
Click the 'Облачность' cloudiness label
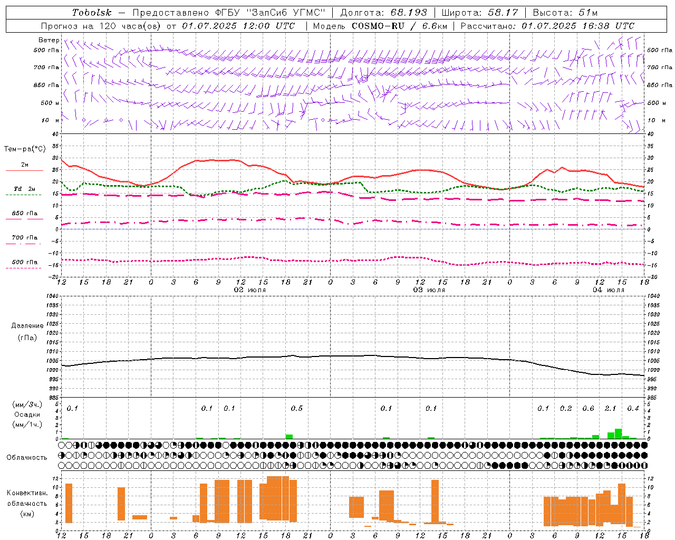[27, 457]
